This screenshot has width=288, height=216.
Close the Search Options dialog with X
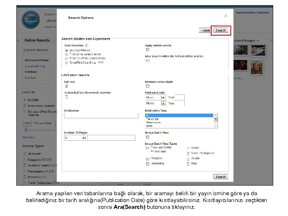(226, 16)
